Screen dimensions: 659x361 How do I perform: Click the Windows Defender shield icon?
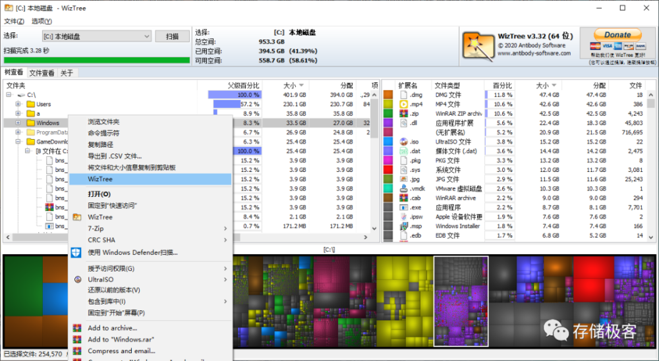coord(77,252)
